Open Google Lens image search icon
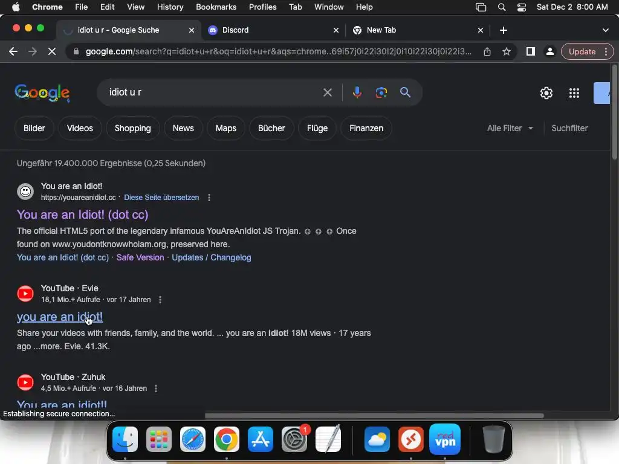Screen dimensions: 619x464 point(381,92)
